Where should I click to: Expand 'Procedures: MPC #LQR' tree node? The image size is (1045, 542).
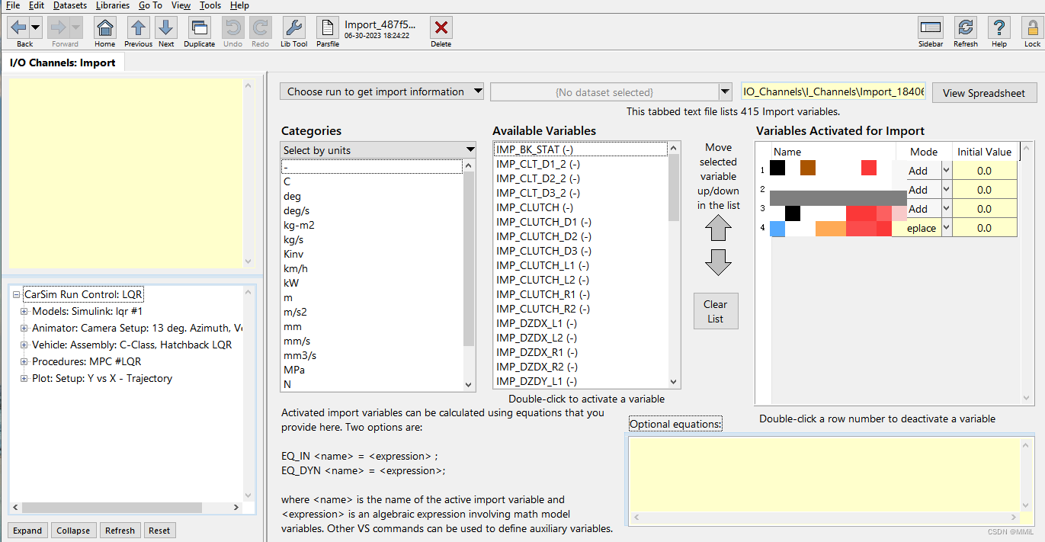tap(24, 361)
